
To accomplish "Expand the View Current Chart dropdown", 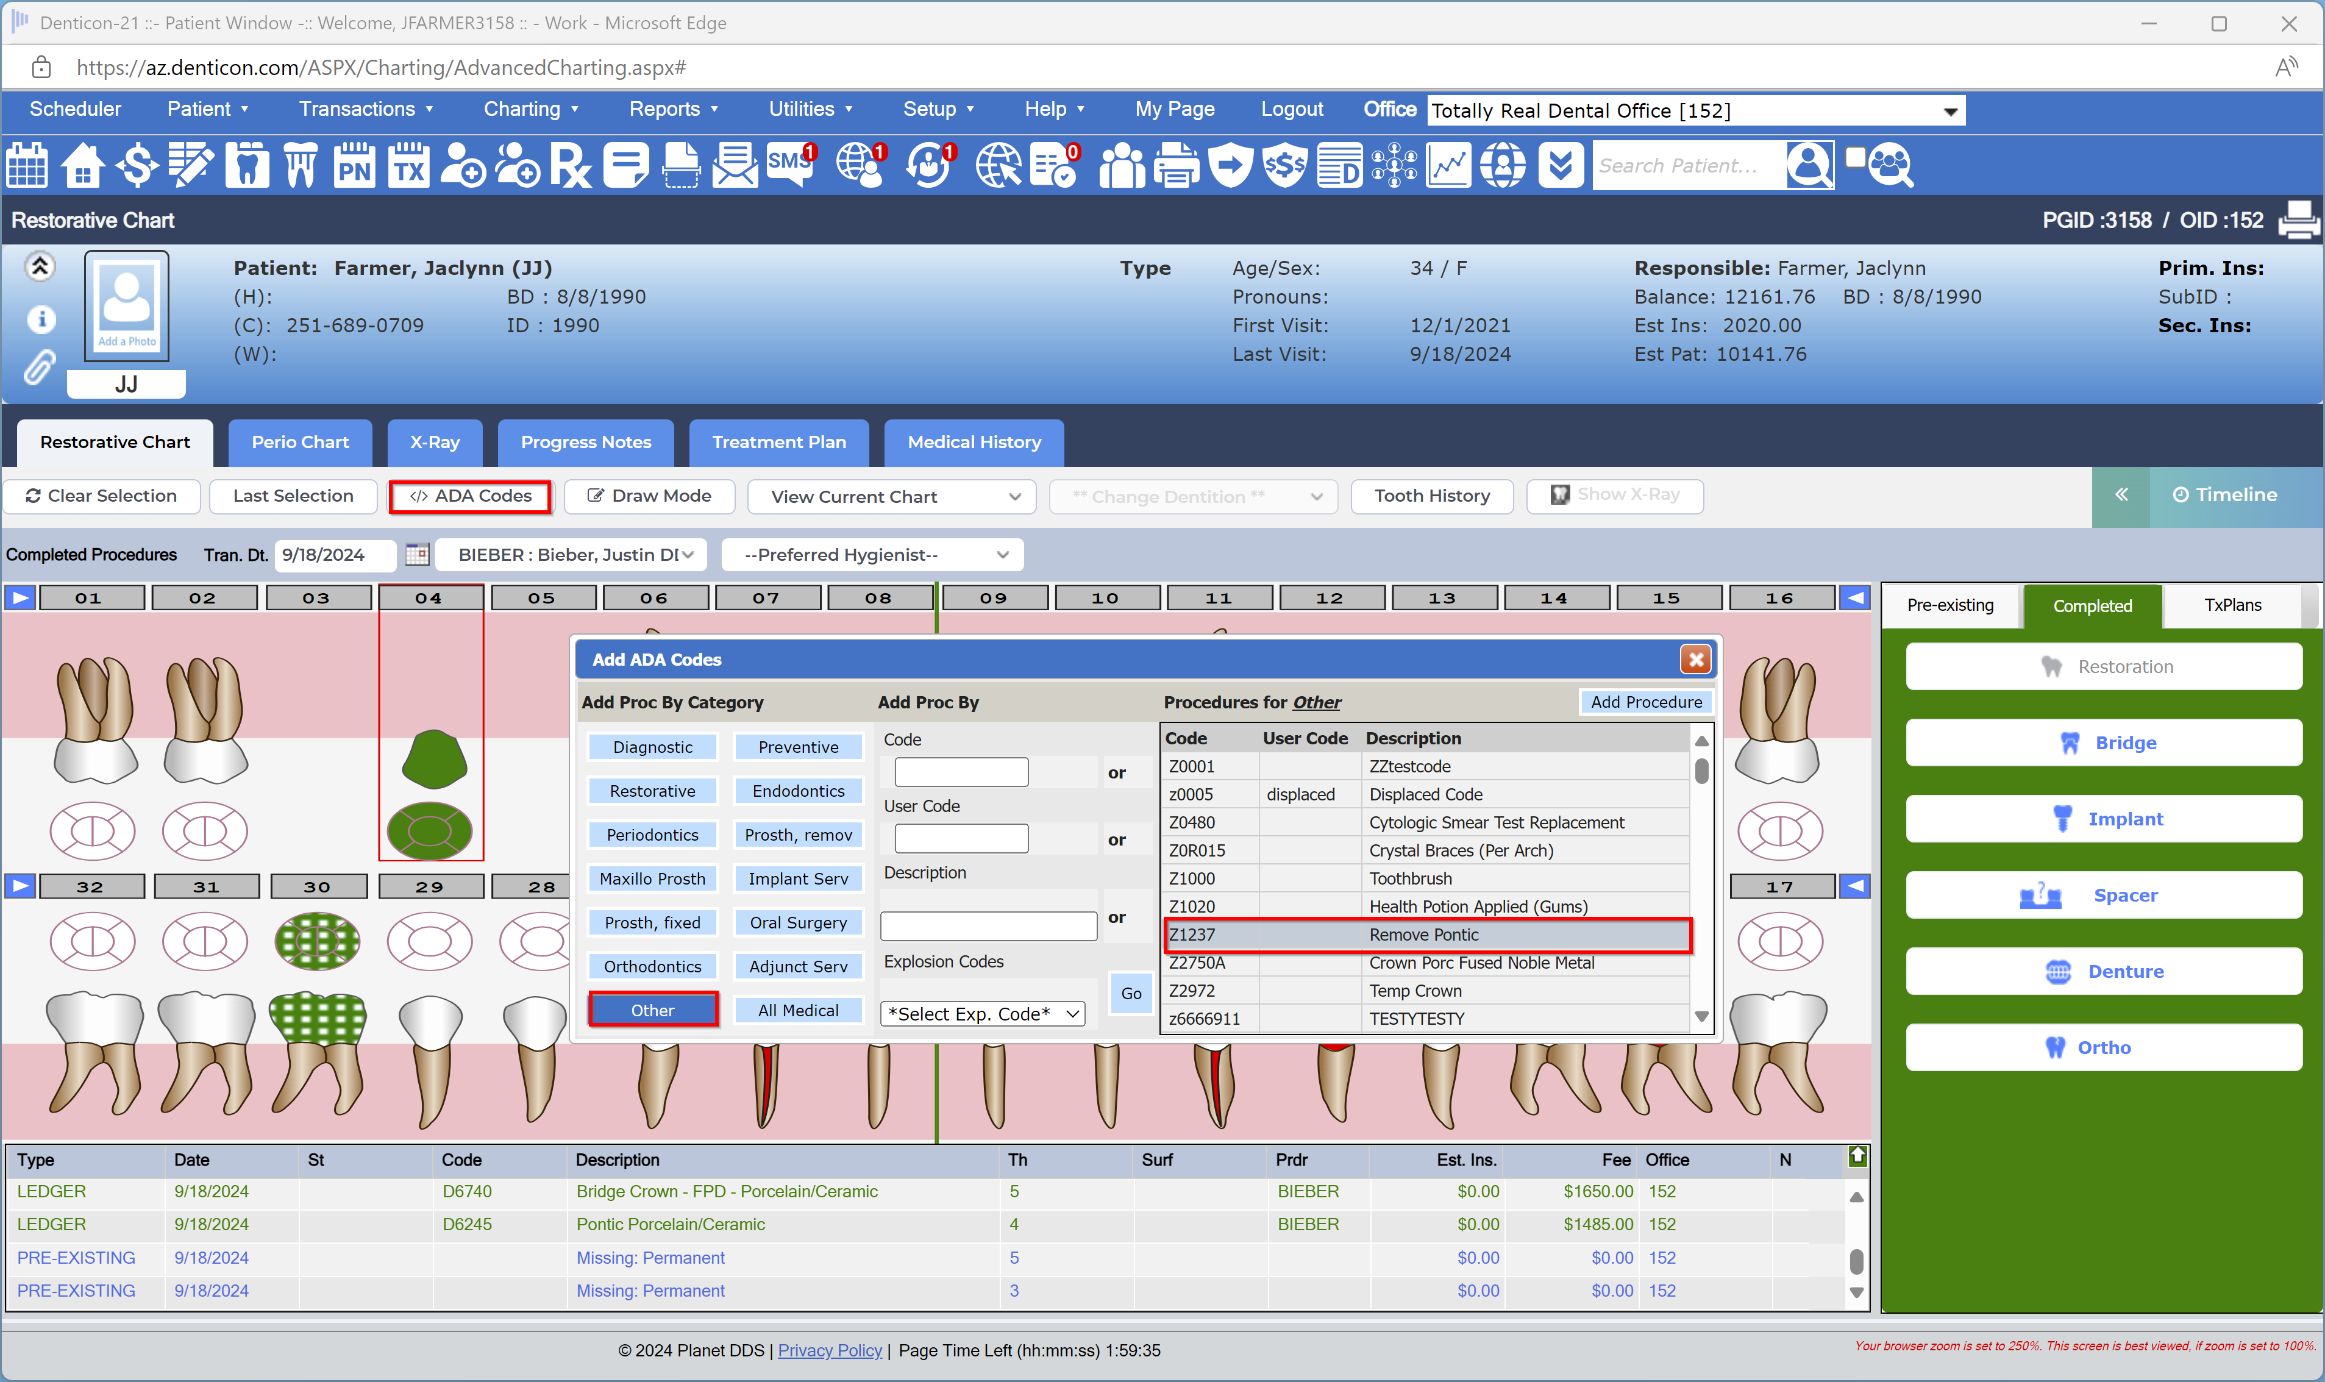I will pyautogui.click(x=892, y=497).
